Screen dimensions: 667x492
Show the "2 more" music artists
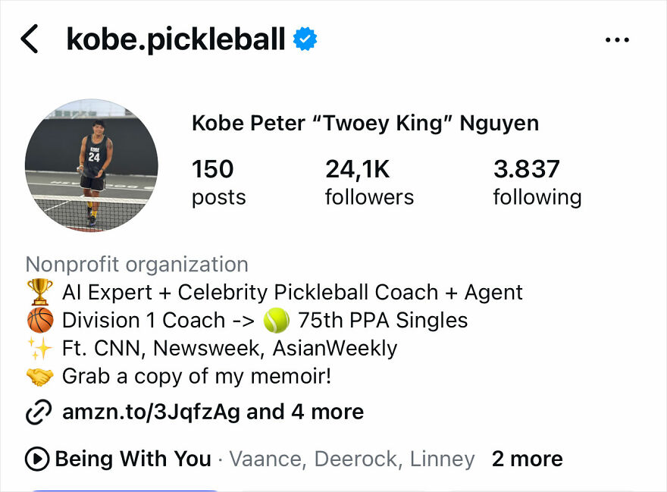528,459
